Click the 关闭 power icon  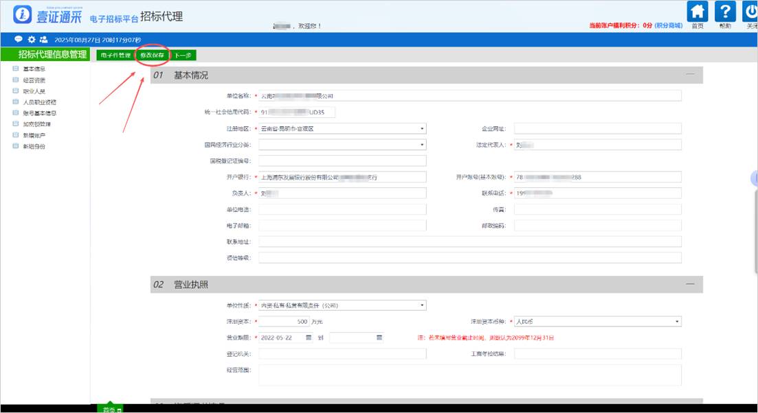tap(751, 12)
